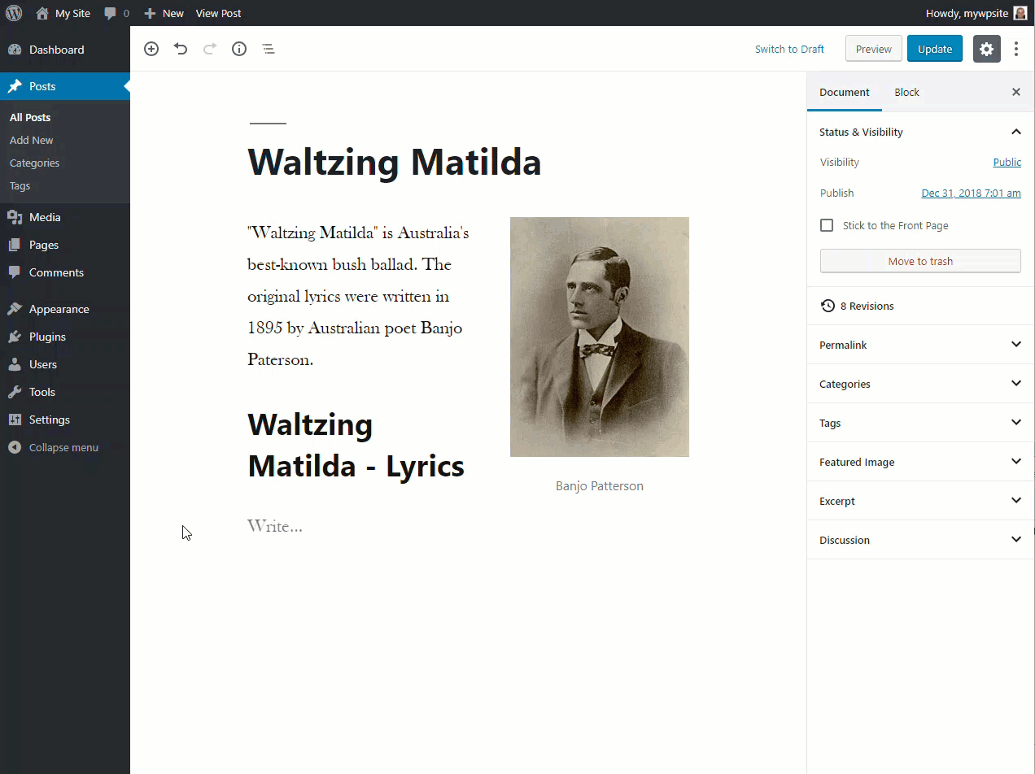Click the Waltzing Matilda - Lyrics heading
Image resolution: width=1035 pixels, height=774 pixels.
coord(356,446)
